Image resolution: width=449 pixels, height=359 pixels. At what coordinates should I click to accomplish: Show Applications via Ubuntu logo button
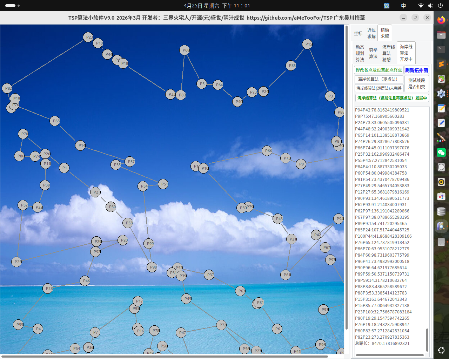[x=441, y=350]
